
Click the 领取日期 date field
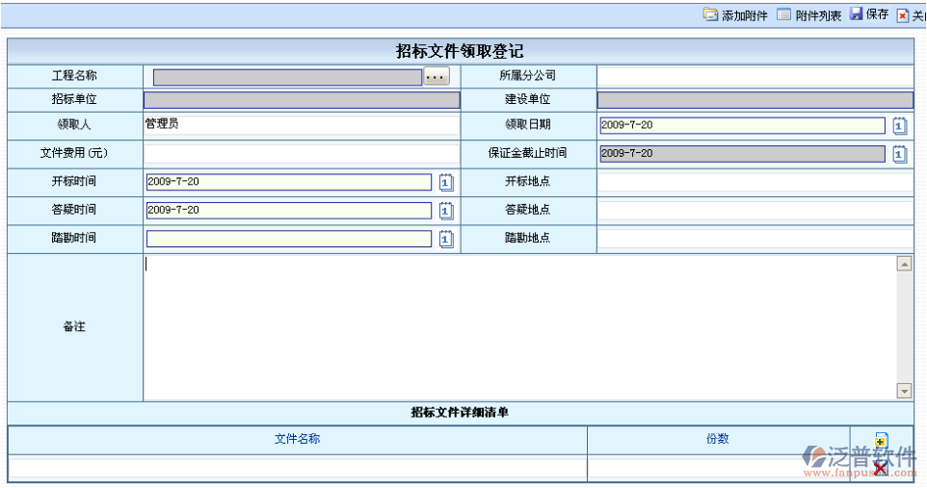tap(743, 125)
